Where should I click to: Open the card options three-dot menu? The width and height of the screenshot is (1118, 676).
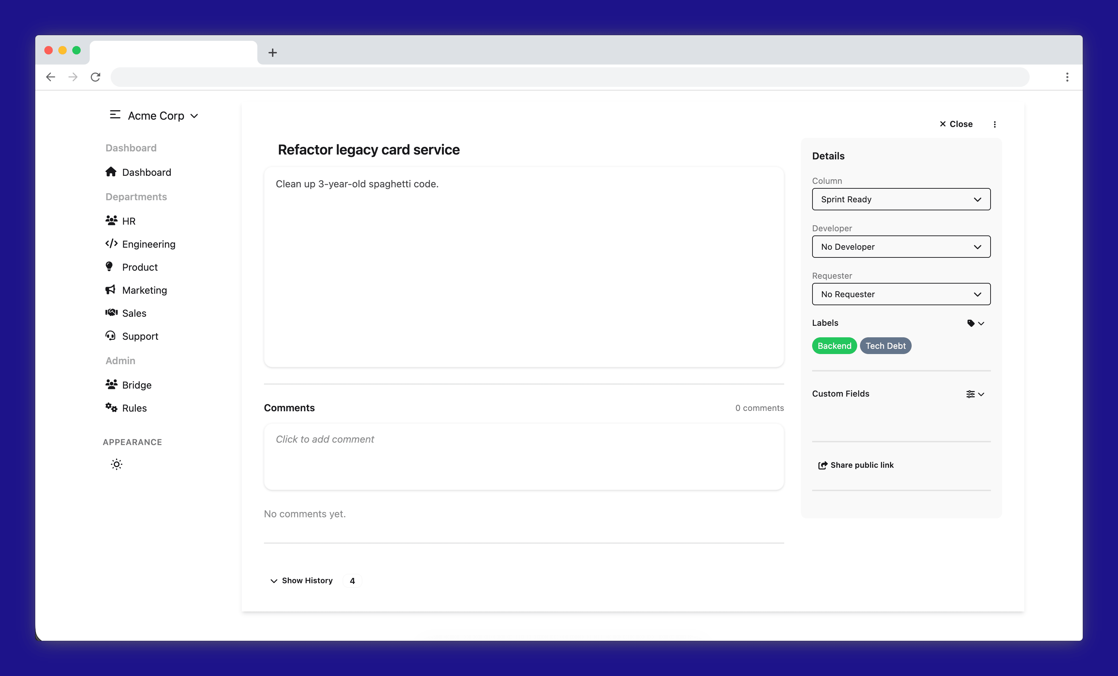994,124
